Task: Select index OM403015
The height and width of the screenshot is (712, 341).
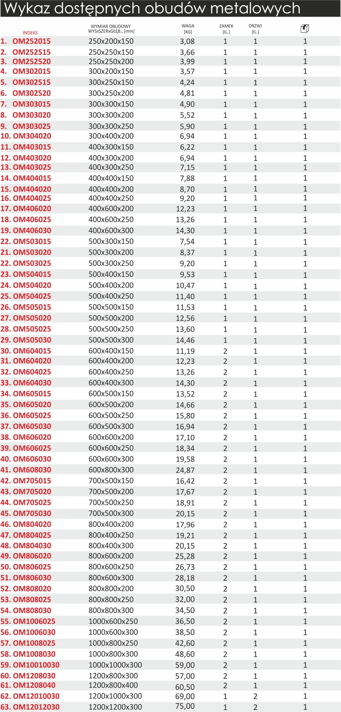Action: 32,147
